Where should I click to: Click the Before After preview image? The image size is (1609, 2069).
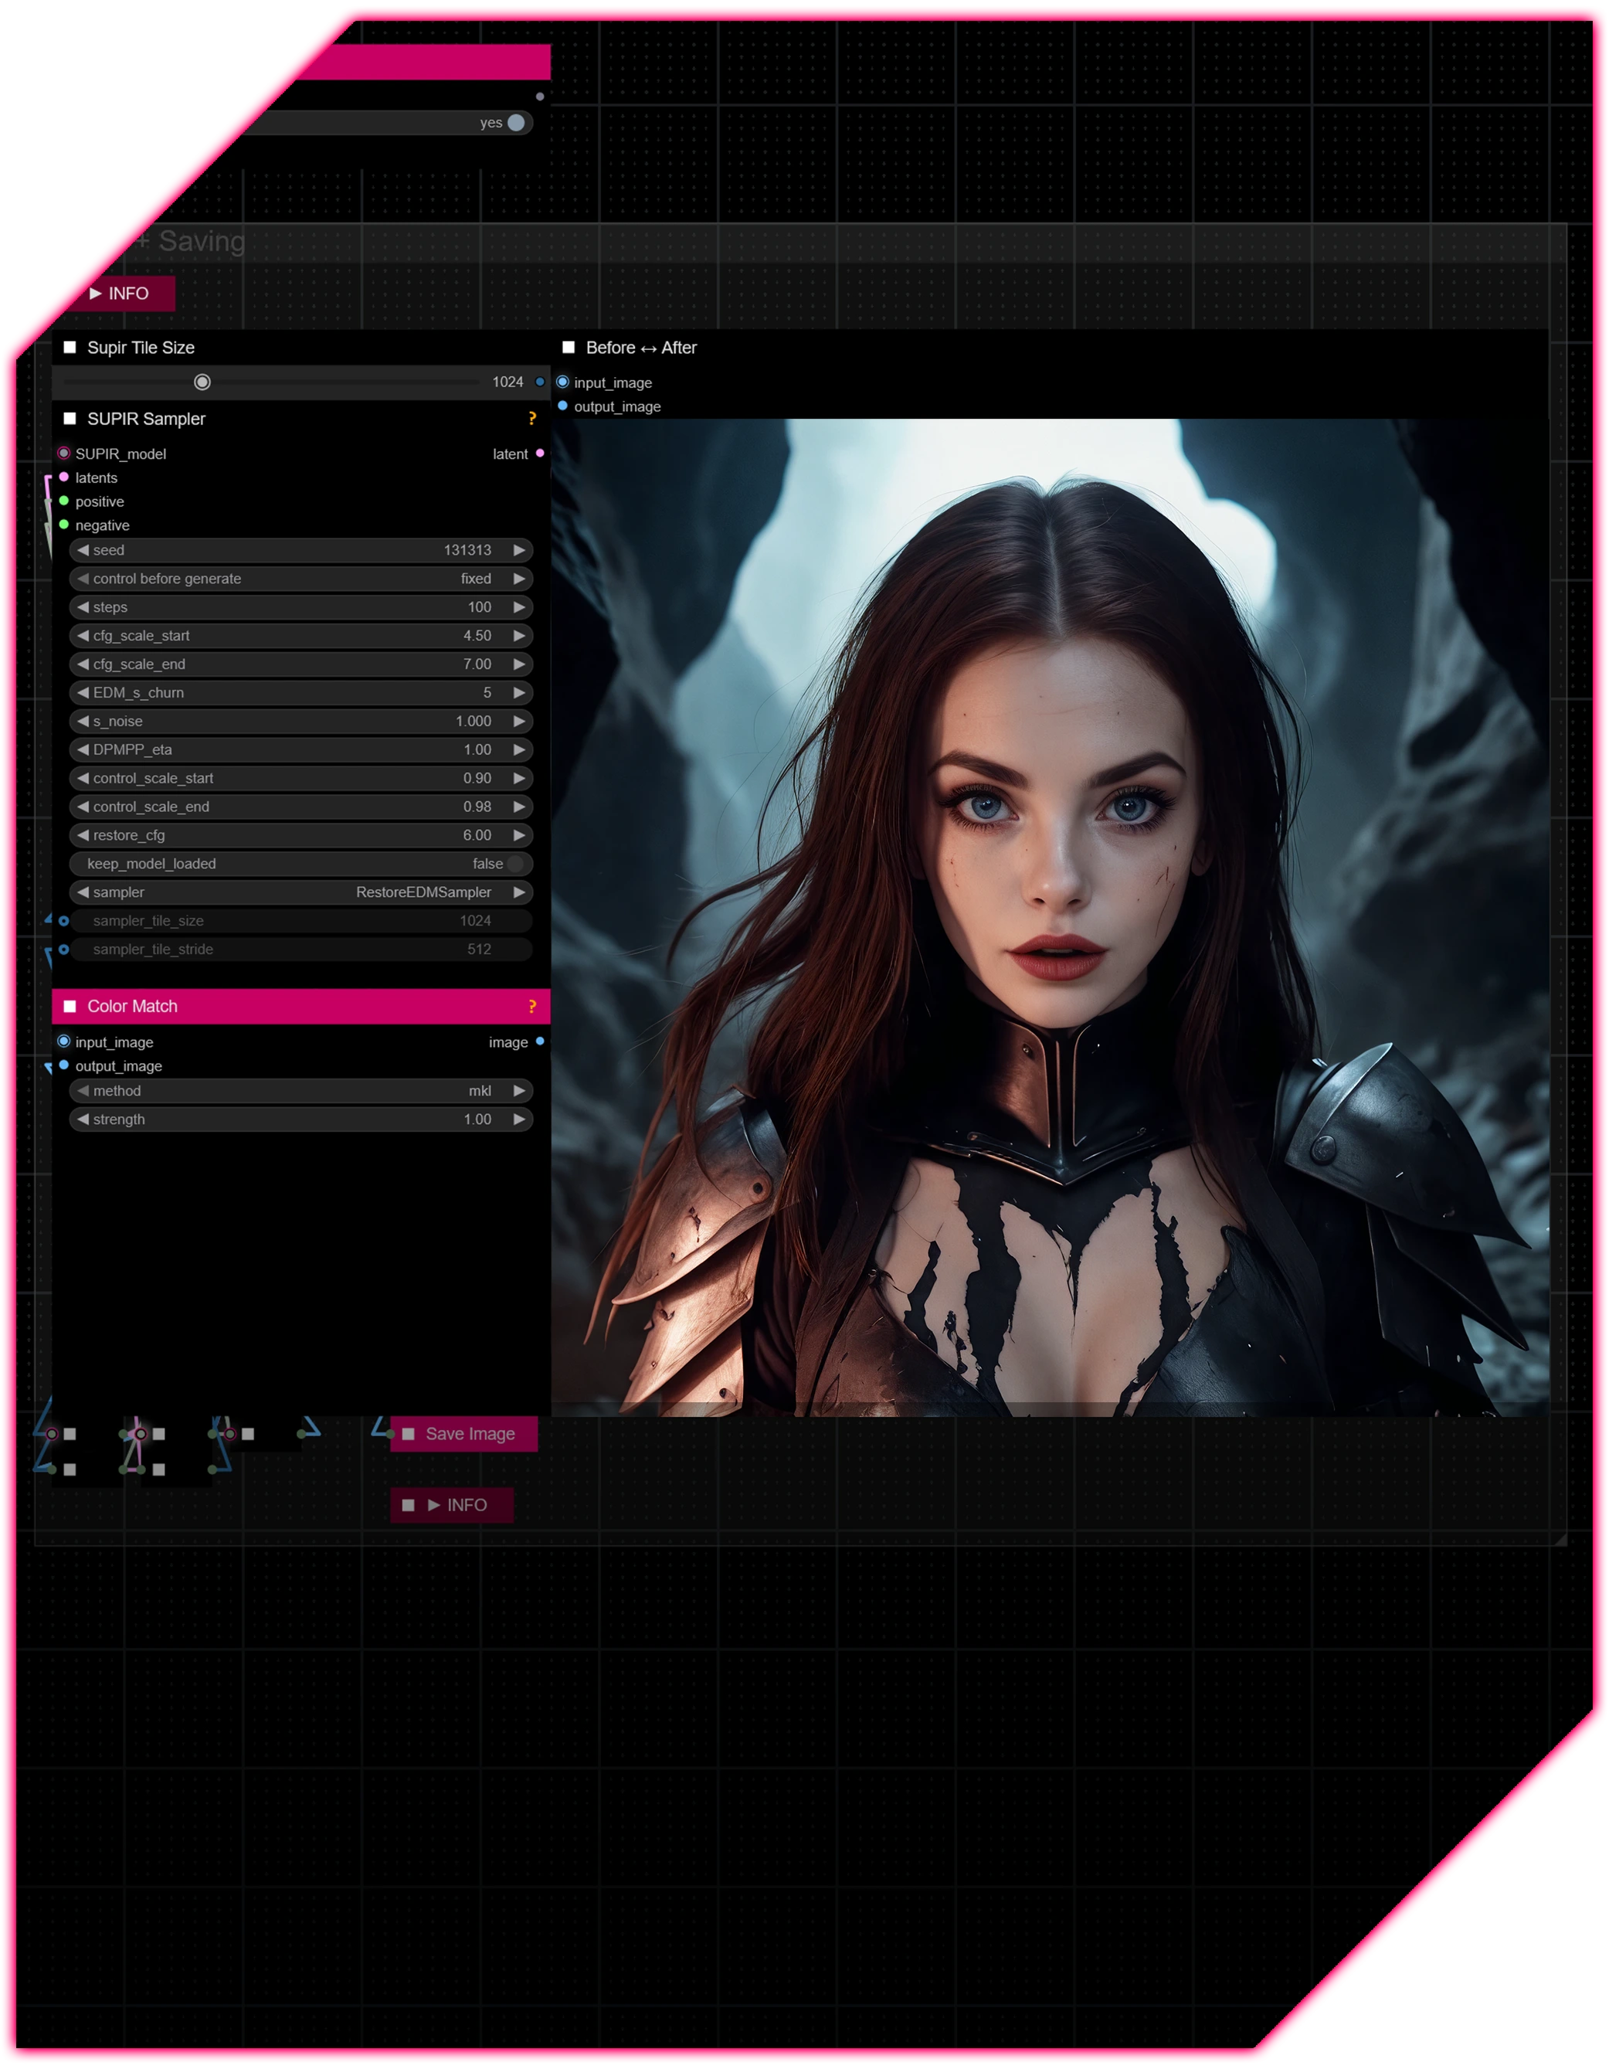[x=1049, y=917]
